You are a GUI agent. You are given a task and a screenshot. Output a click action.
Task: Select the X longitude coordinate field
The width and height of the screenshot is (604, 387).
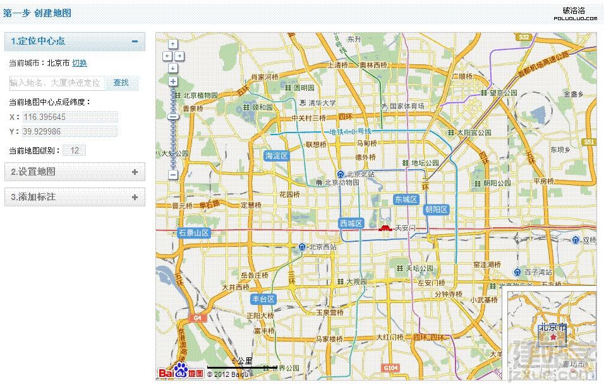(x=69, y=117)
